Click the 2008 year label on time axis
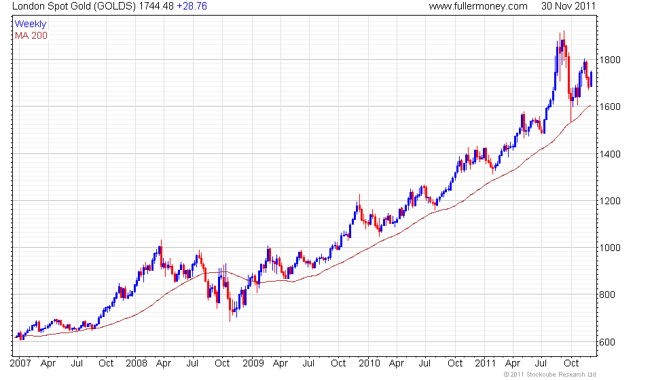The image size is (652, 380). [x=137, y=364]
